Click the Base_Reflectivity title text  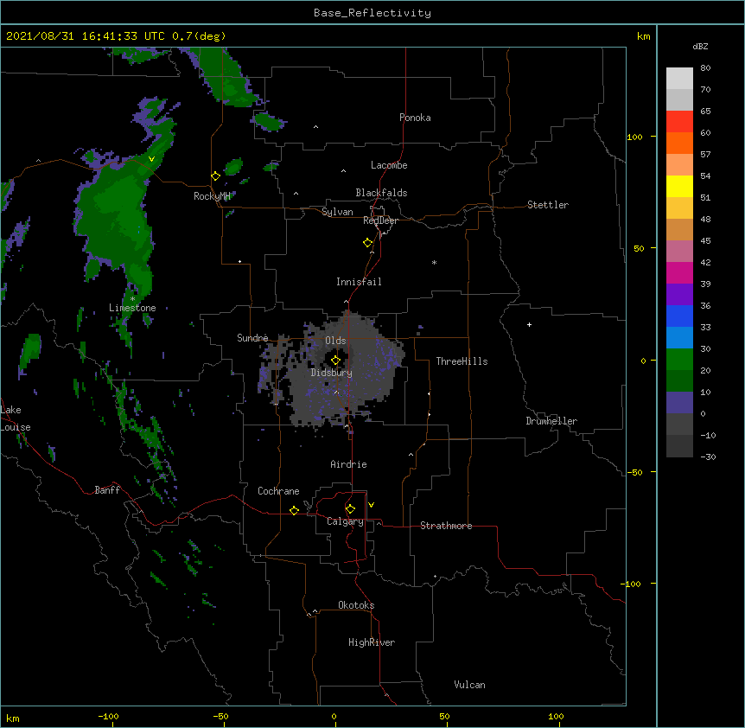(x=372, y=13)
